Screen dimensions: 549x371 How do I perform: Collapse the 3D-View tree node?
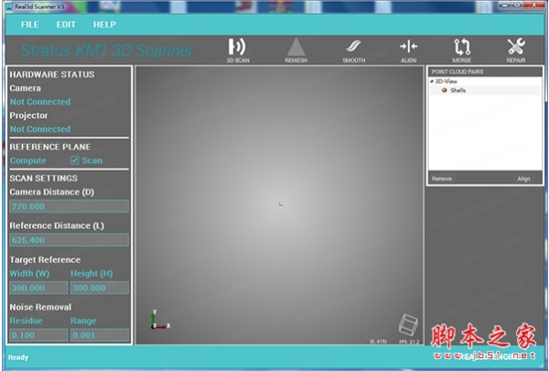pos(432,81)
